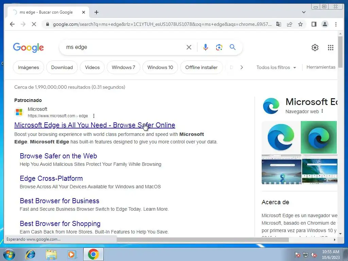Show more filter chips with the right arrow
348x261 pixels.
click(242, 67)
